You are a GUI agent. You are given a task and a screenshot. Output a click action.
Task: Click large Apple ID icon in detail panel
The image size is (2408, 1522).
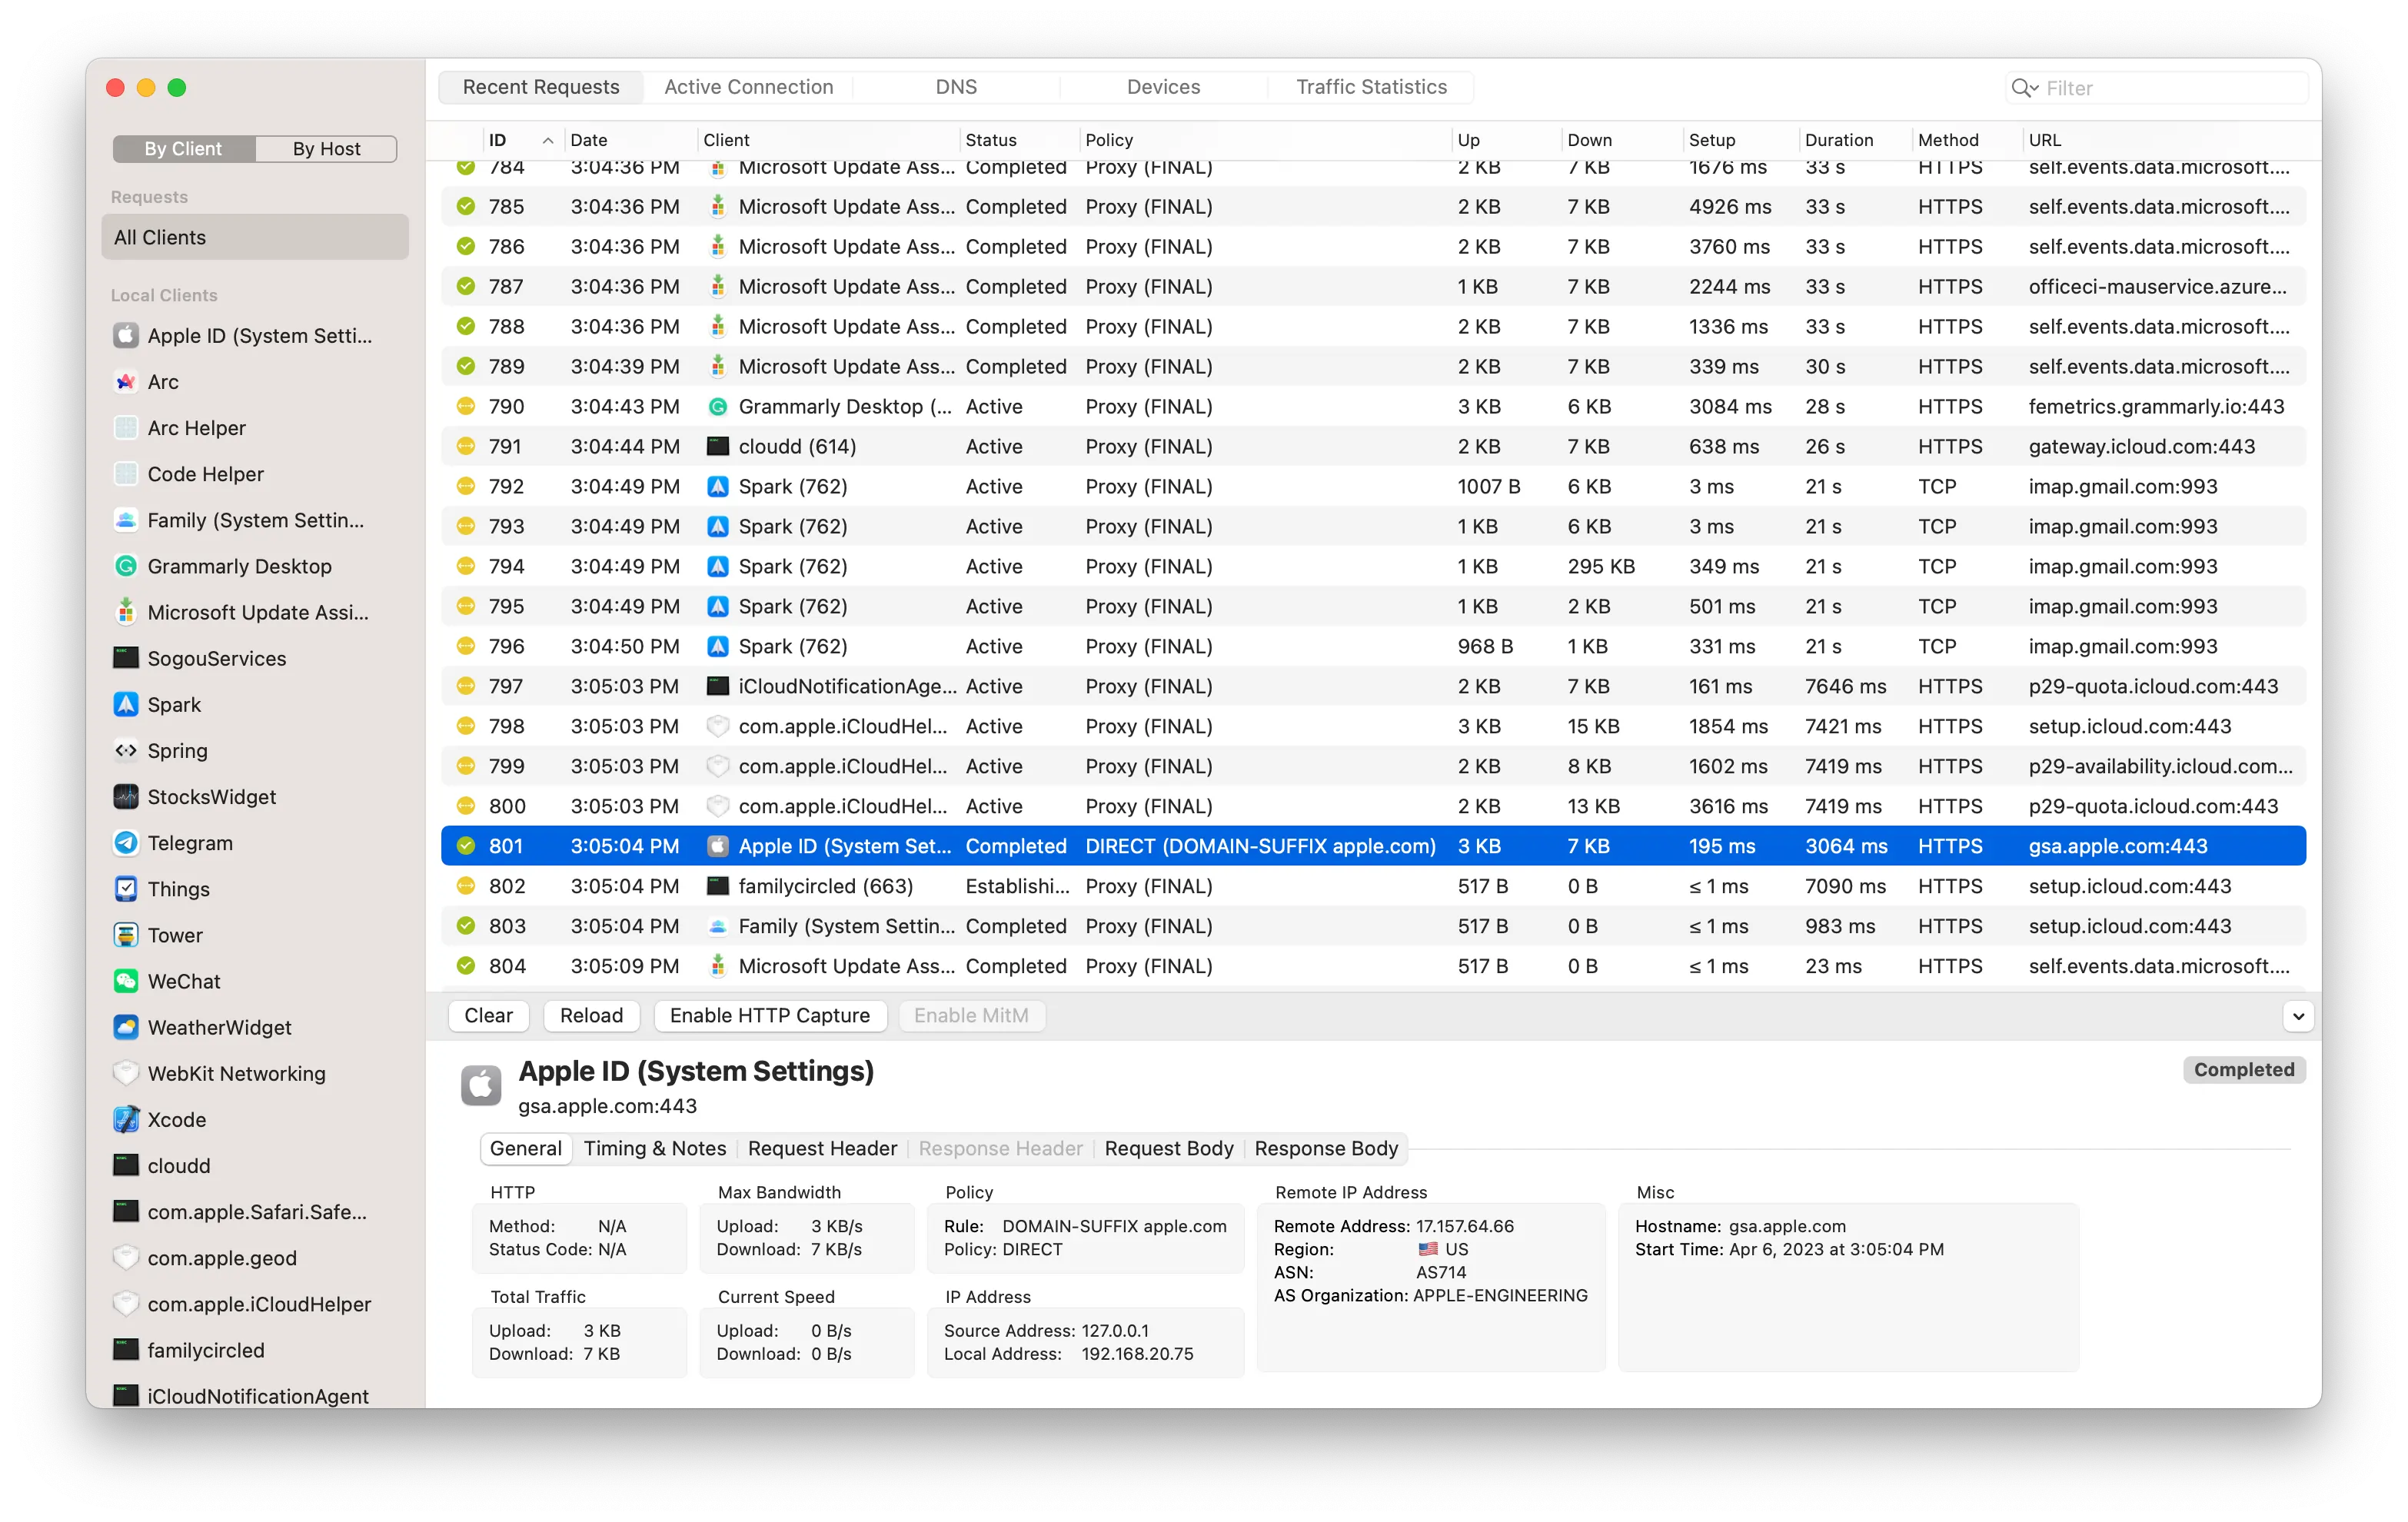pos(481,1085)
